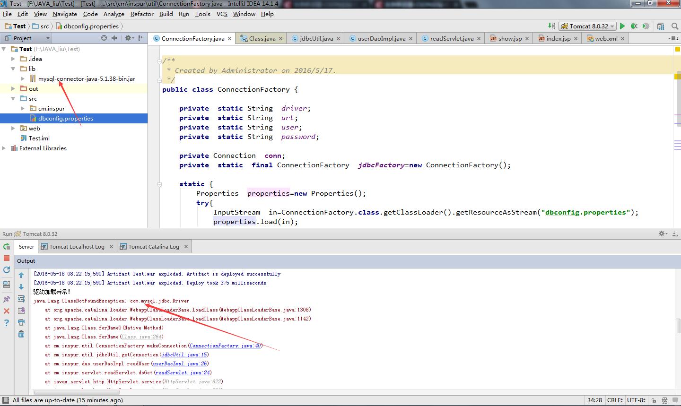Pin the Run tab
The width and height of the screenshot is (681, 406).
[x=7, y=299]
